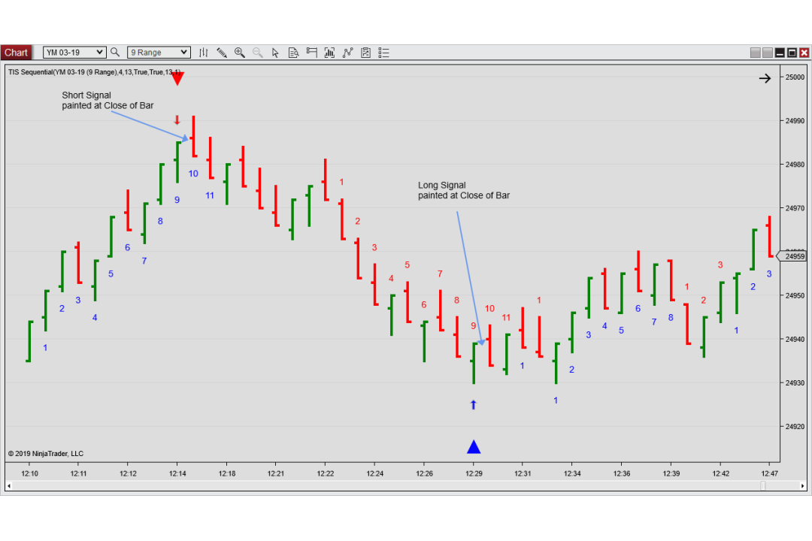Viewport: 812px width, 541px height.
Task: Click the first grey link button
Action: point(756,53)
